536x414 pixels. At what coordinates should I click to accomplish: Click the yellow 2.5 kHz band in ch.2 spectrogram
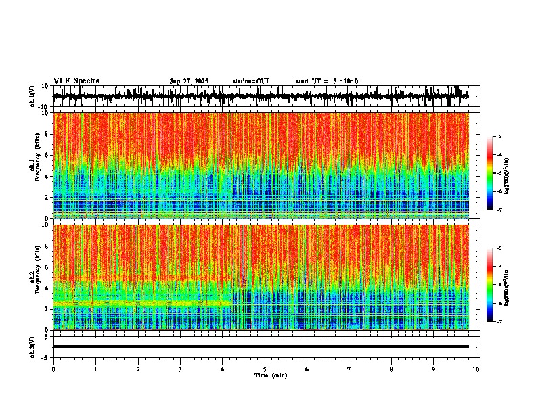[x=143, y=303]
